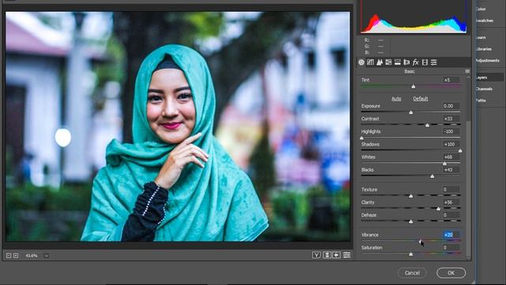
Task: Open the Adjustments panel in Photoshop
Action: click(488, 60)
